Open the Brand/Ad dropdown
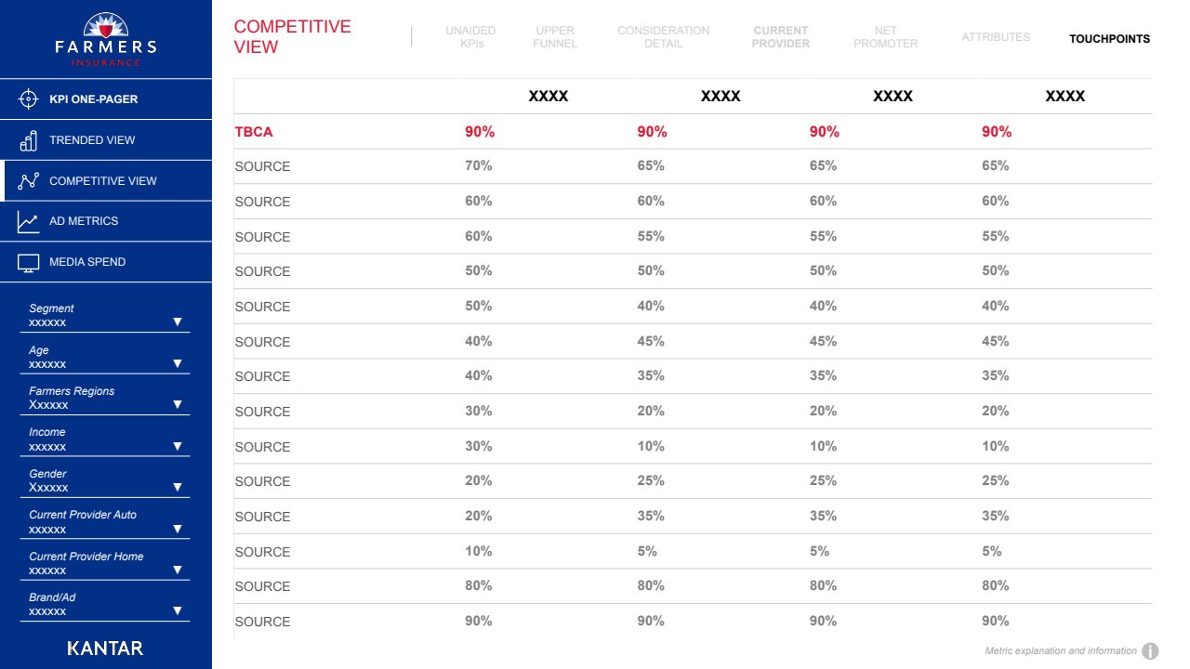This screenshot has width=1190, height=669. click(x=177, y=610)
